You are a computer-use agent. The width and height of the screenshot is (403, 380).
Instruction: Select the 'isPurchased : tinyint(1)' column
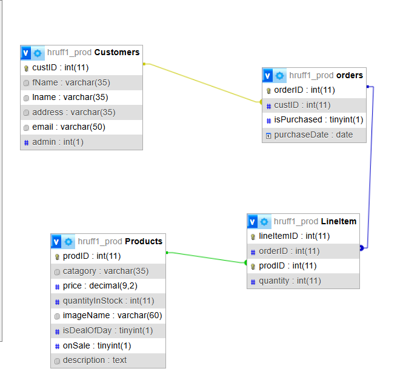point(314,120)
